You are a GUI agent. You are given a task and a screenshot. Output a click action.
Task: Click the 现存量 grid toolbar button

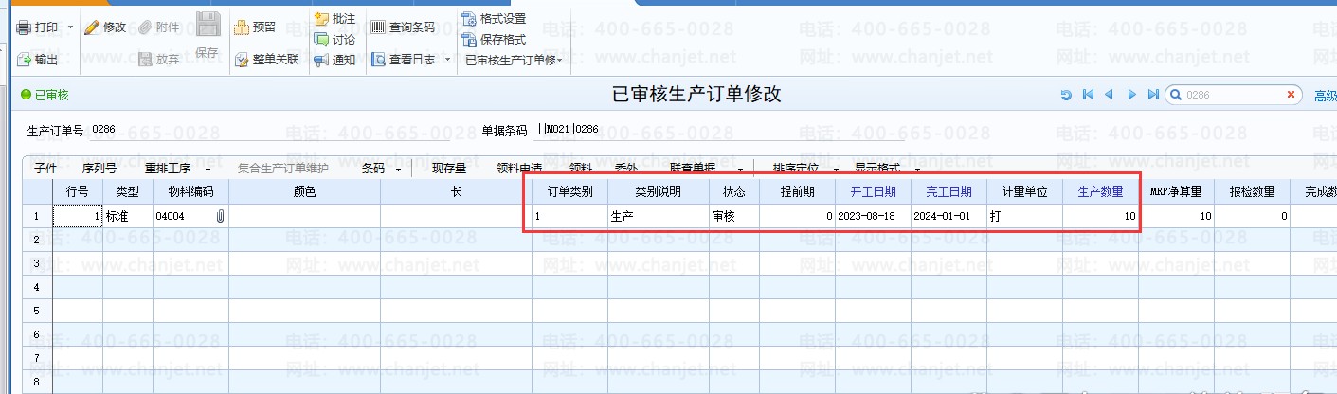(449, 169)
